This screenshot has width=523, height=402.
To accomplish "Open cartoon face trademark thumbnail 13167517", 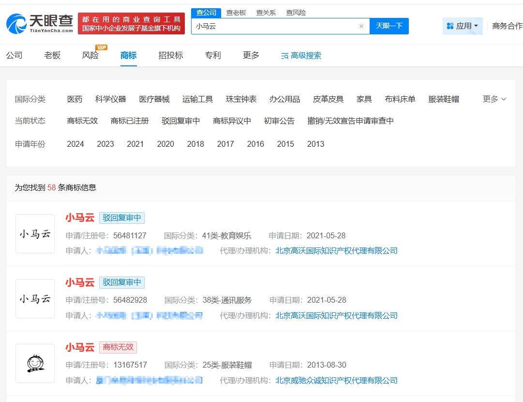I will tap(35, 363).
